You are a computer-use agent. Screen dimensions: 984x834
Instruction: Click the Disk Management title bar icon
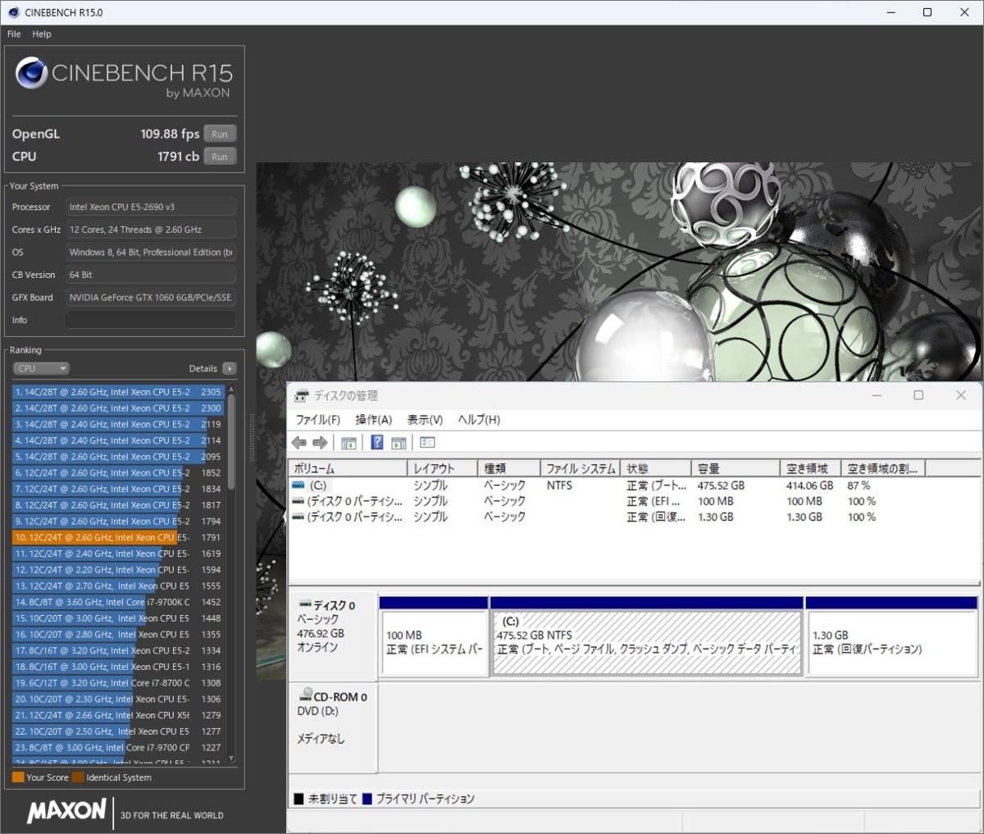[301, 396]
